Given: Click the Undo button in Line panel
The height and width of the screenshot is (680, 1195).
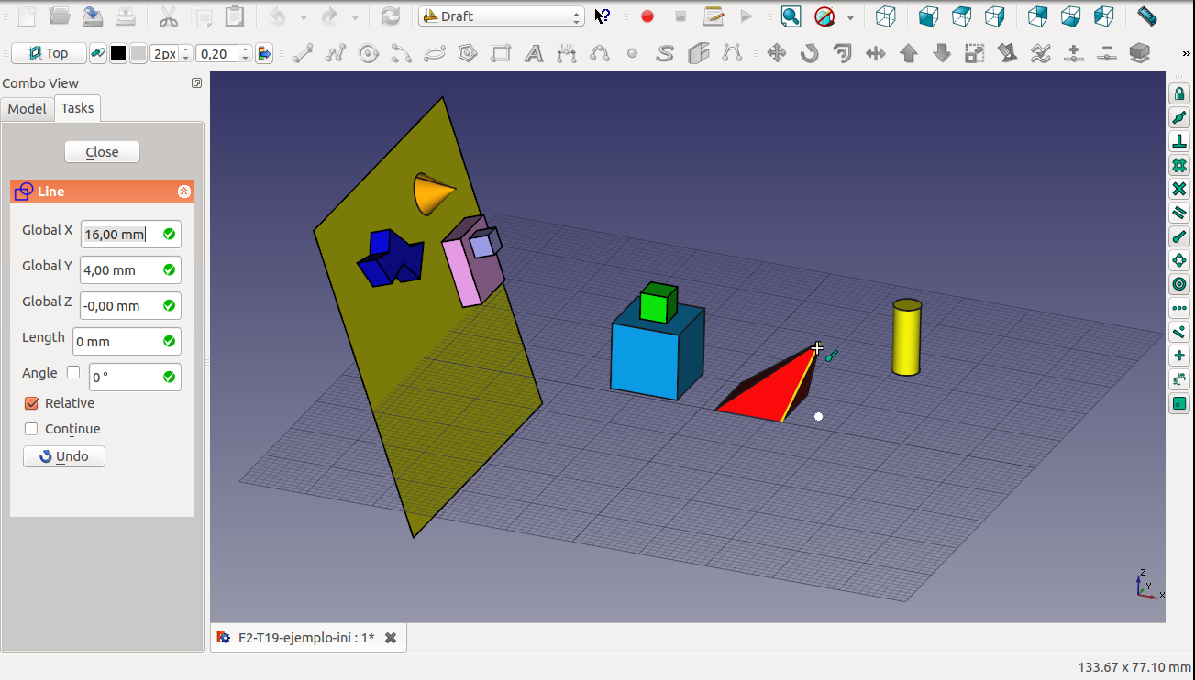Looking at the screenshot, I should (x=64, y=456).
